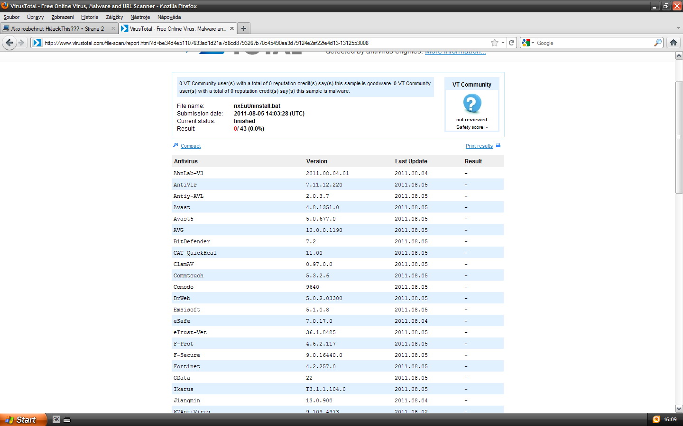The width and height of the screenshot is (683, 426).
Task: Open the list all tabs dropdown arrow
Action: click(678, 28)
